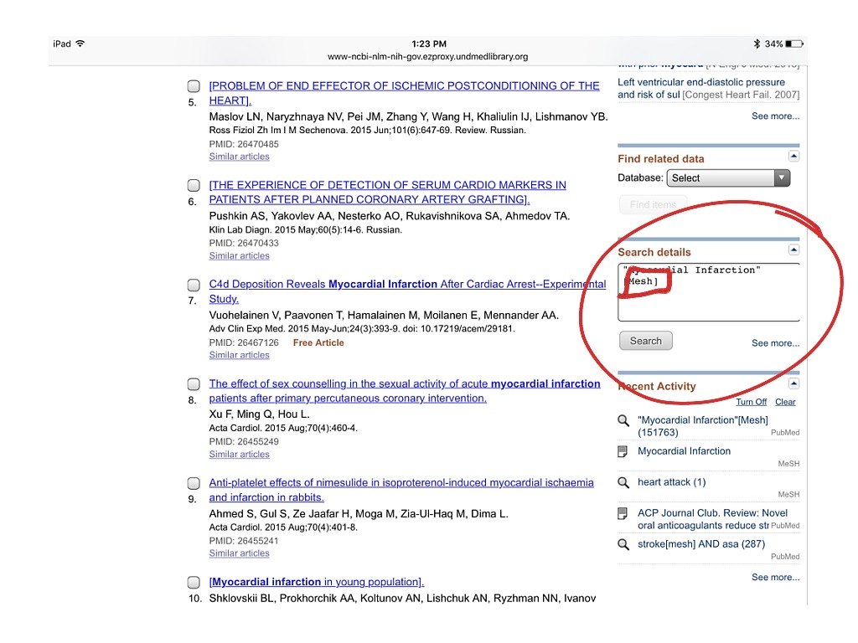Click inside the Search details text box
The image size is (858, 643).
[709, 292]
